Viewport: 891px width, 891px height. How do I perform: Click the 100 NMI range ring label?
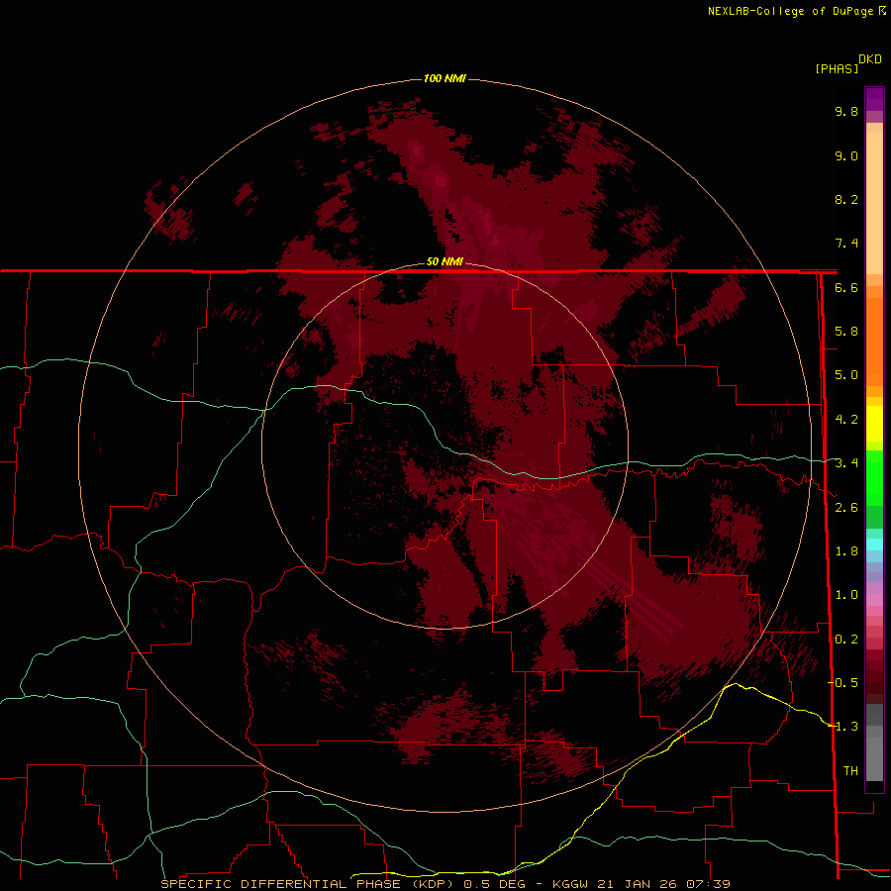pyautogui.click(x=445, y=78)
